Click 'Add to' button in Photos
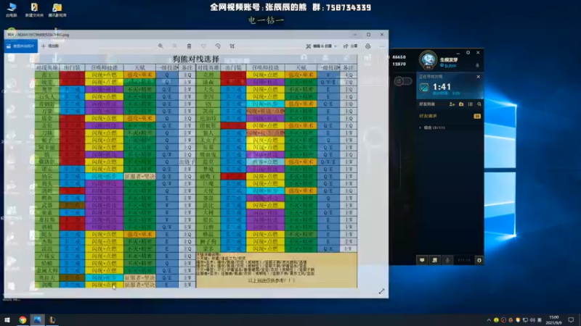The image size is (581, 326). click(50, 46)
